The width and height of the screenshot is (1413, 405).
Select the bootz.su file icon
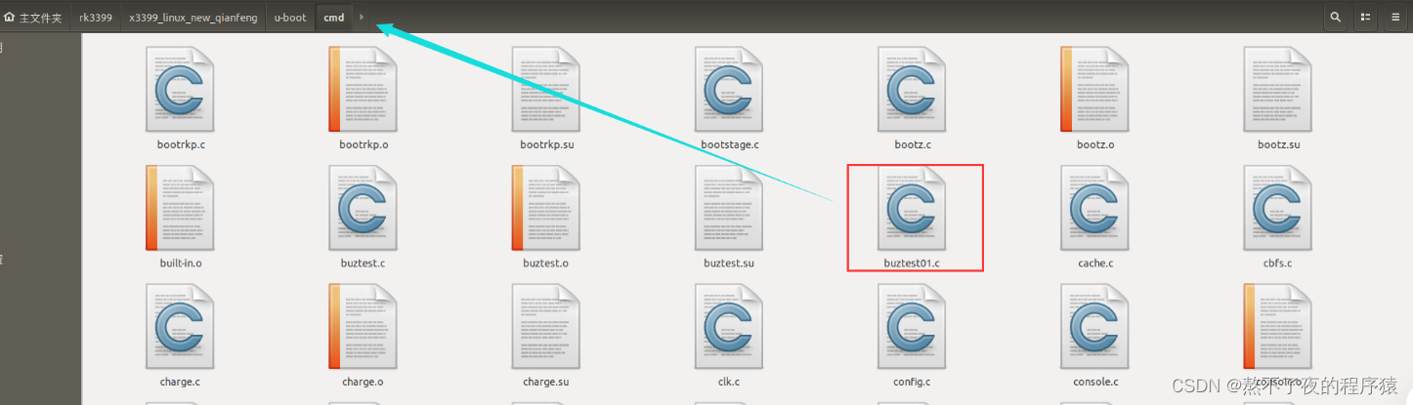[1278, 90]
